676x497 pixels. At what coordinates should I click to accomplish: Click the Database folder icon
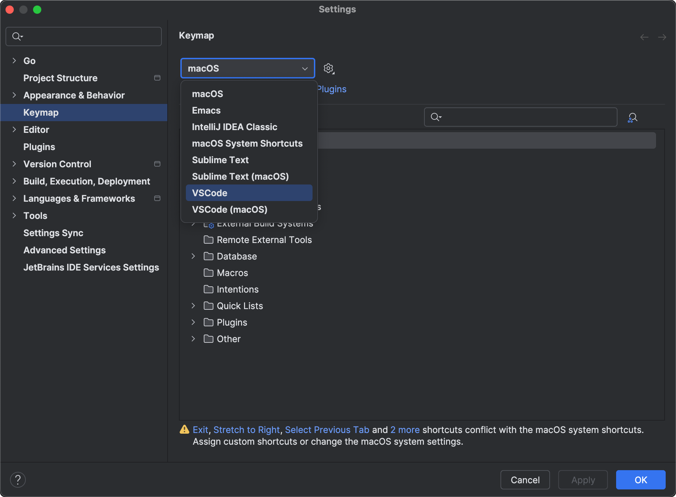point(209,256)
